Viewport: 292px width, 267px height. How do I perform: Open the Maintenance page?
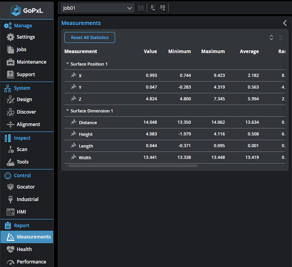coord(31,62)
